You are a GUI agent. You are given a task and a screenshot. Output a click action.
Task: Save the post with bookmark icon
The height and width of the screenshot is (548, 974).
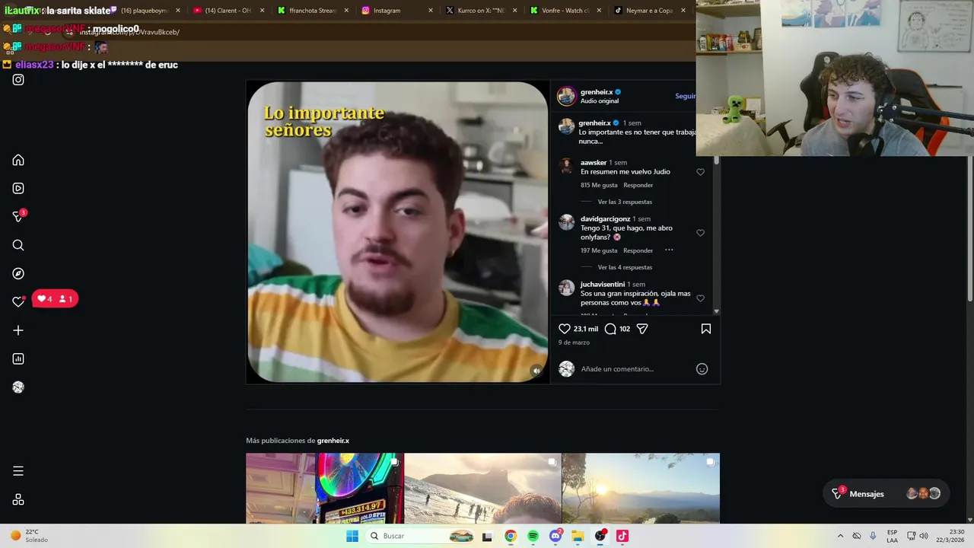(706, 329)
